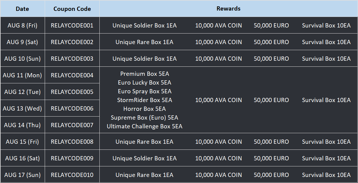Select the Horror Box 5EA reward text
Image resolution: width=358 pixels, height=183 pixels.
coord(144,109)
